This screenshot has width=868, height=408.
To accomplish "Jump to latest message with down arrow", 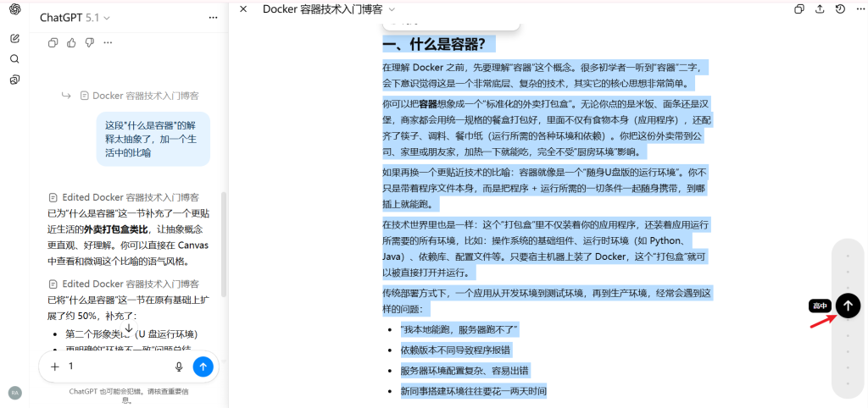I will point(129,328).
